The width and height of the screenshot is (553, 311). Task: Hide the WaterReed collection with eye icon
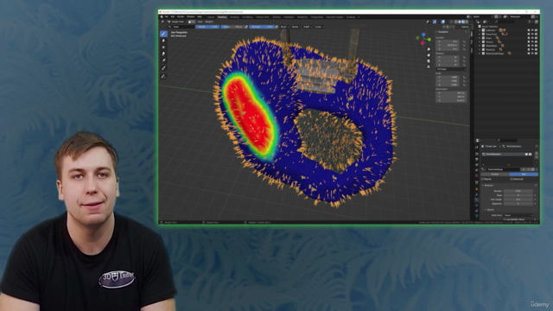click(x=532, y=46)
